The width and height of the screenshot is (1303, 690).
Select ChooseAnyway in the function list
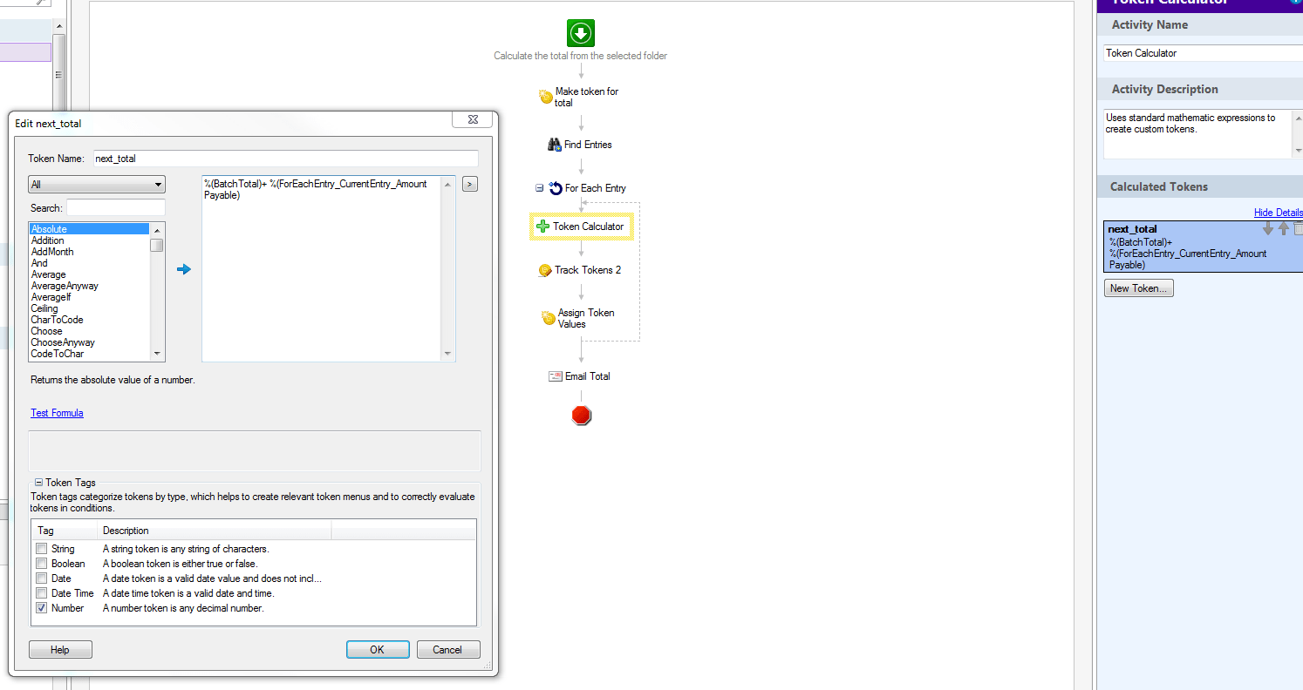(63, 342)
